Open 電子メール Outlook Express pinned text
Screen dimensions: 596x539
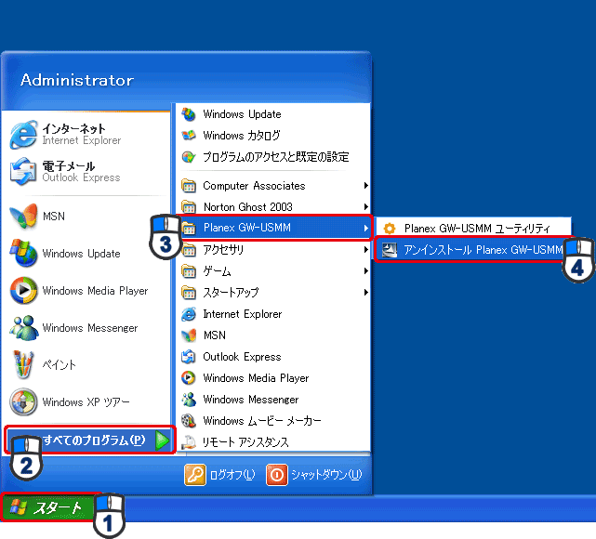(x=81, y=171)
